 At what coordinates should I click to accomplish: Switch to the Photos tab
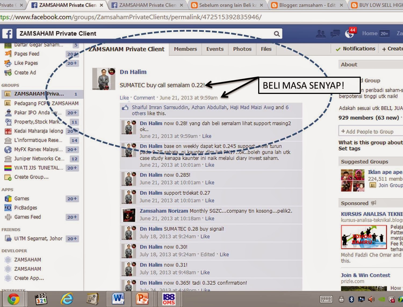click(242, 49)
